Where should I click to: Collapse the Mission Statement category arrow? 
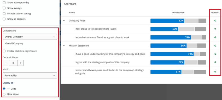click(64, 46)
